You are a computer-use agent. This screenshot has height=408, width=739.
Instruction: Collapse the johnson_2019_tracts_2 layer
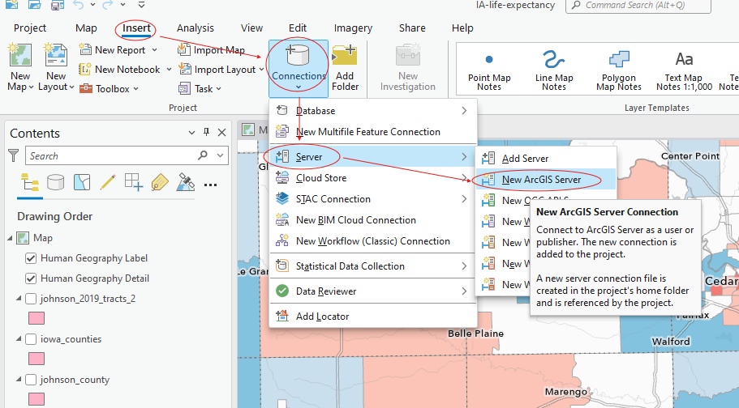[x=19, y=299]
